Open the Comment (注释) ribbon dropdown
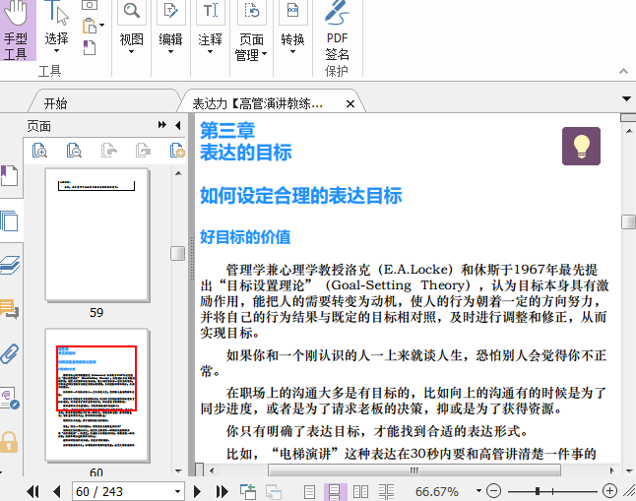The width and height of the screenshot is (636, 501). pyautogui.click(x=210, y=29)
